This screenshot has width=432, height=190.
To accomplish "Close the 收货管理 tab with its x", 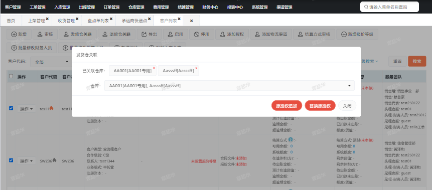I will click(77, 19).
